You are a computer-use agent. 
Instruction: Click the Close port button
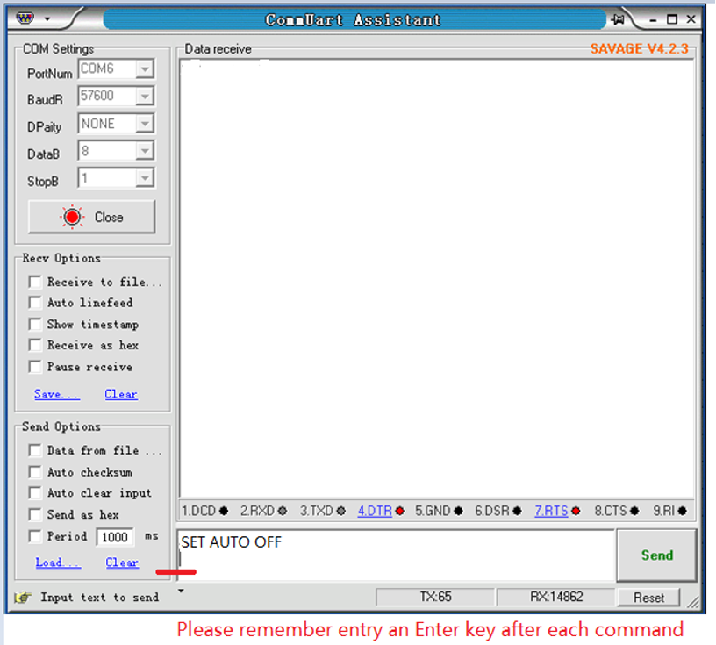point(92,217)
